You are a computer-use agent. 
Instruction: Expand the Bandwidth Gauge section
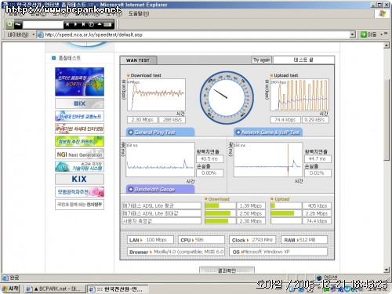160,189
